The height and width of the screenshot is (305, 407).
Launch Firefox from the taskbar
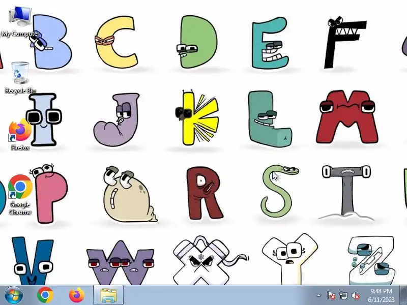point(77,295)
